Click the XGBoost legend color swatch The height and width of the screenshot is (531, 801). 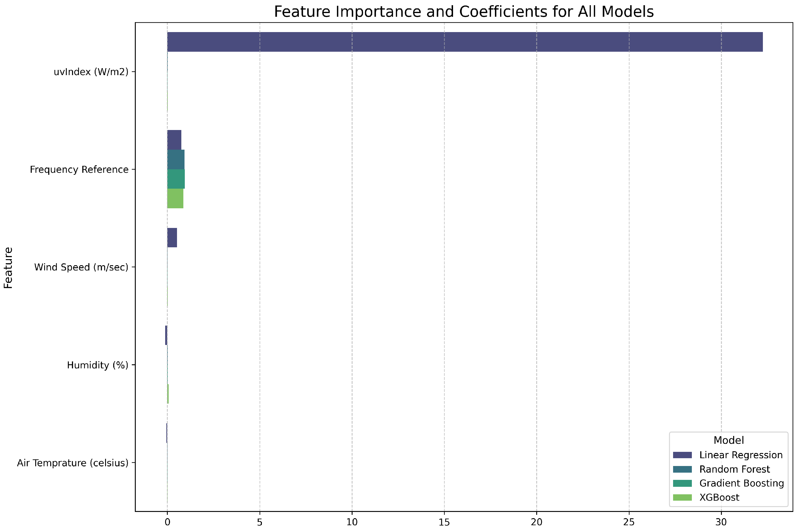[682, 497]
